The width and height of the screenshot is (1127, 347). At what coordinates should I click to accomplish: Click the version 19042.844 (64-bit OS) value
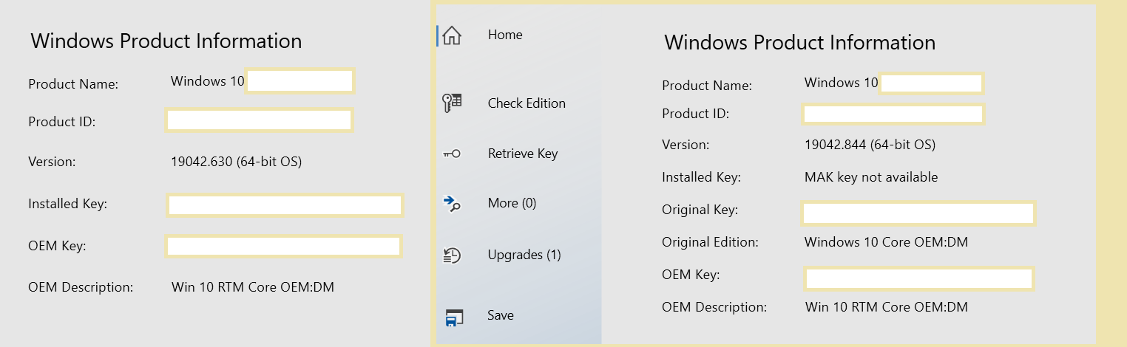click(x=870, y=145)
